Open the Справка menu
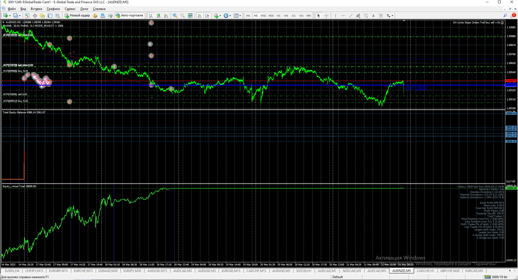 [x=99, y=9]
